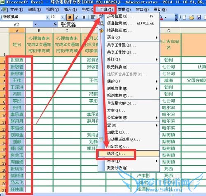Close the 工具(T) menu

point(106,9)
